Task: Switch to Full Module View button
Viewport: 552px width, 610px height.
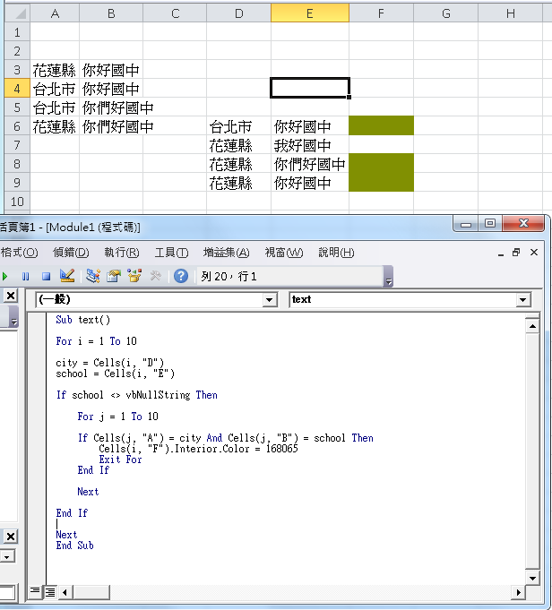Action: (50, 592)
